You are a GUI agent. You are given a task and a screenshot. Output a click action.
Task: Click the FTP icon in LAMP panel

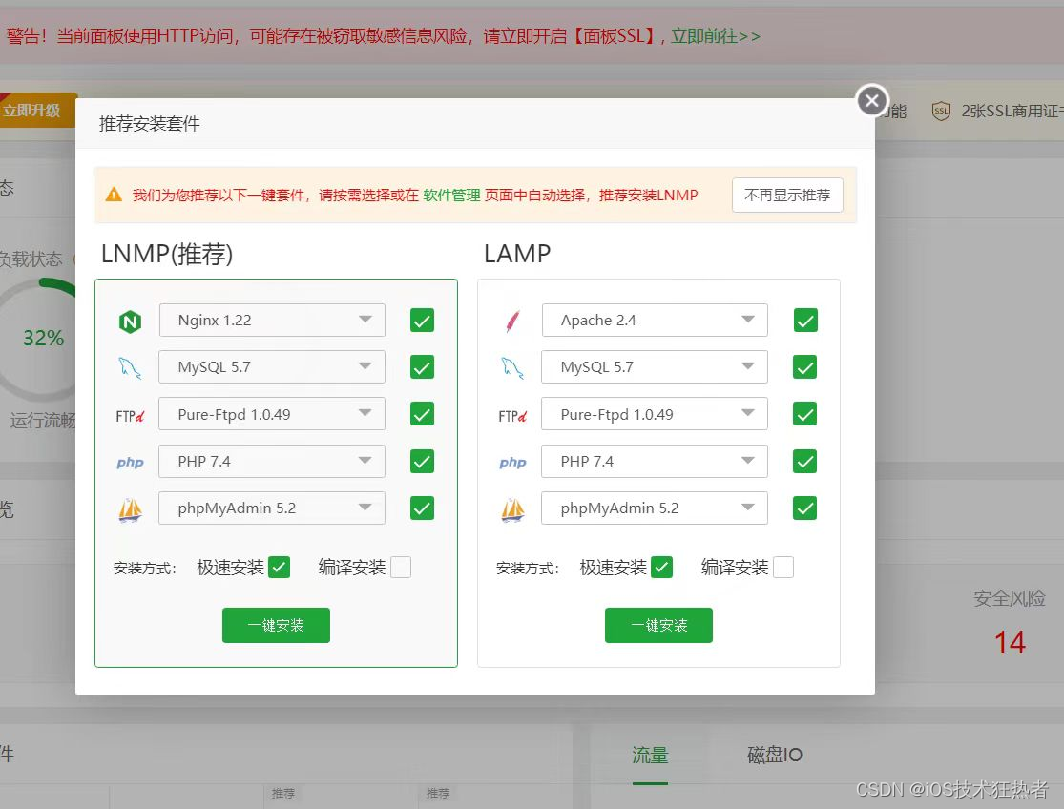coord(512,415)
